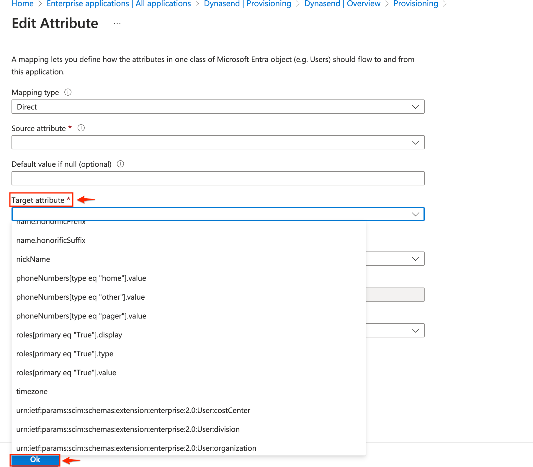The height and width of the screenshot is (467, 533).
Task: Pick phoneNumbers pager value option
Action: click(x=81, y=316)
